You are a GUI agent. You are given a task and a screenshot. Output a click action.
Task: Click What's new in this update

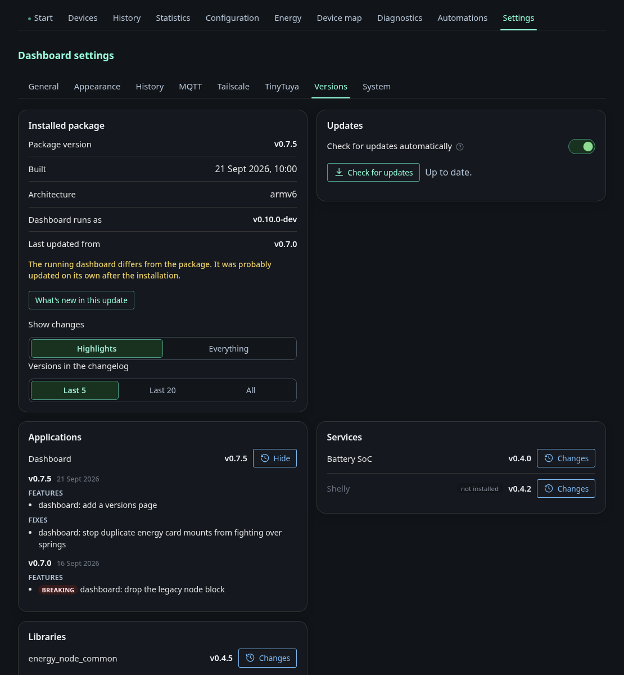click(82, 300)
